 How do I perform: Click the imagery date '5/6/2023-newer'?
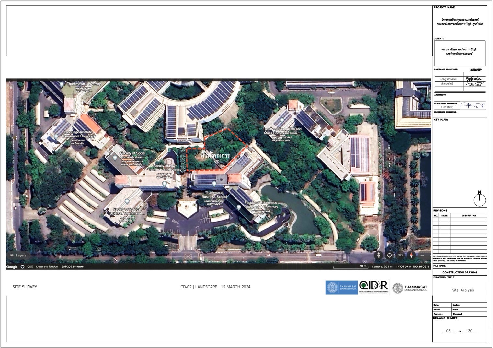point(73,267)
